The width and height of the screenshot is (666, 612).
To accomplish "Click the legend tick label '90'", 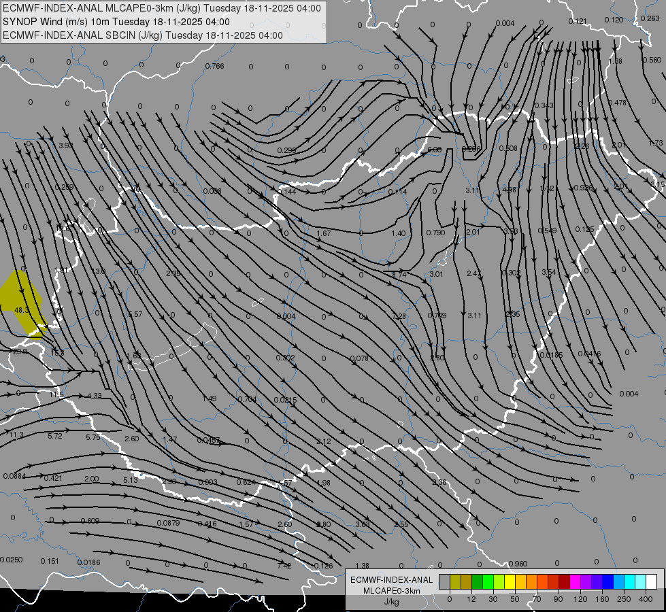I will coord(558,599).
